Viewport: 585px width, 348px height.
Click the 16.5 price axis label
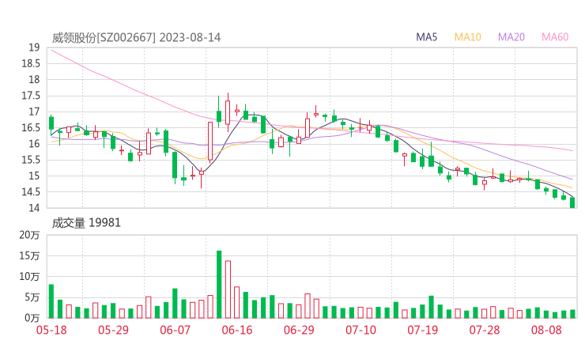pos(31,127)
